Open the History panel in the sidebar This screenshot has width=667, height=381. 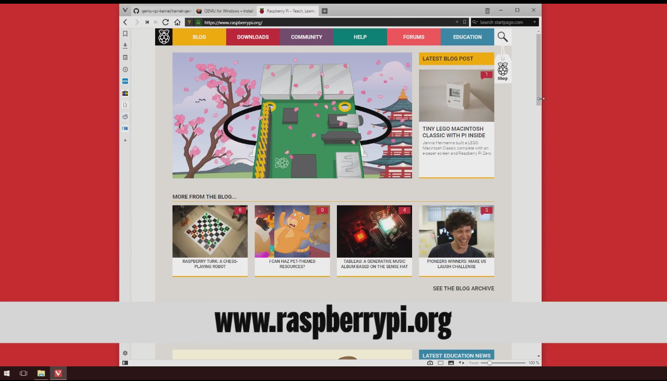(x=125, y=69)
